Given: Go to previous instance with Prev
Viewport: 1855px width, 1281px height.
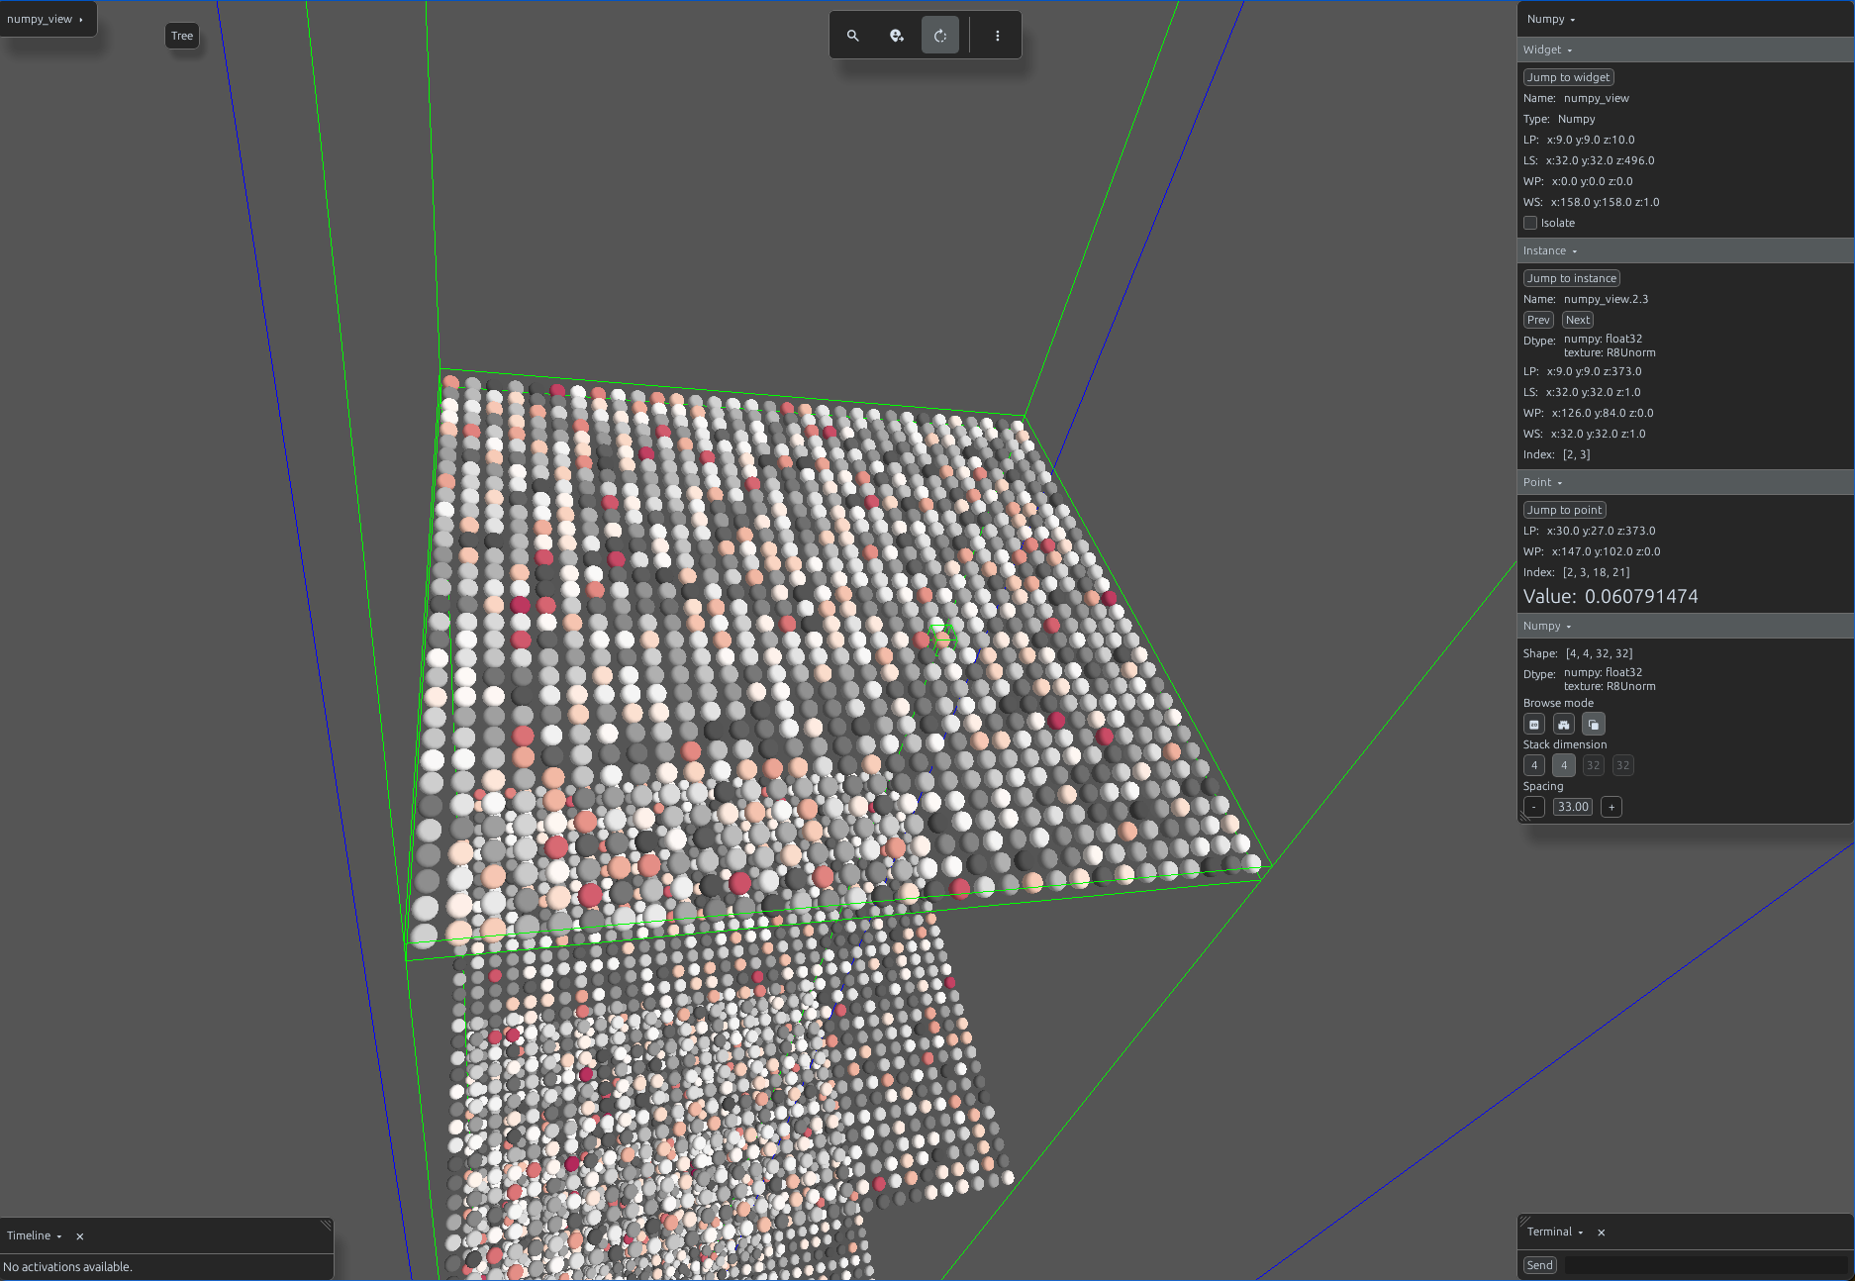Looking at the screenshot, I should [x=1538, y=320].
